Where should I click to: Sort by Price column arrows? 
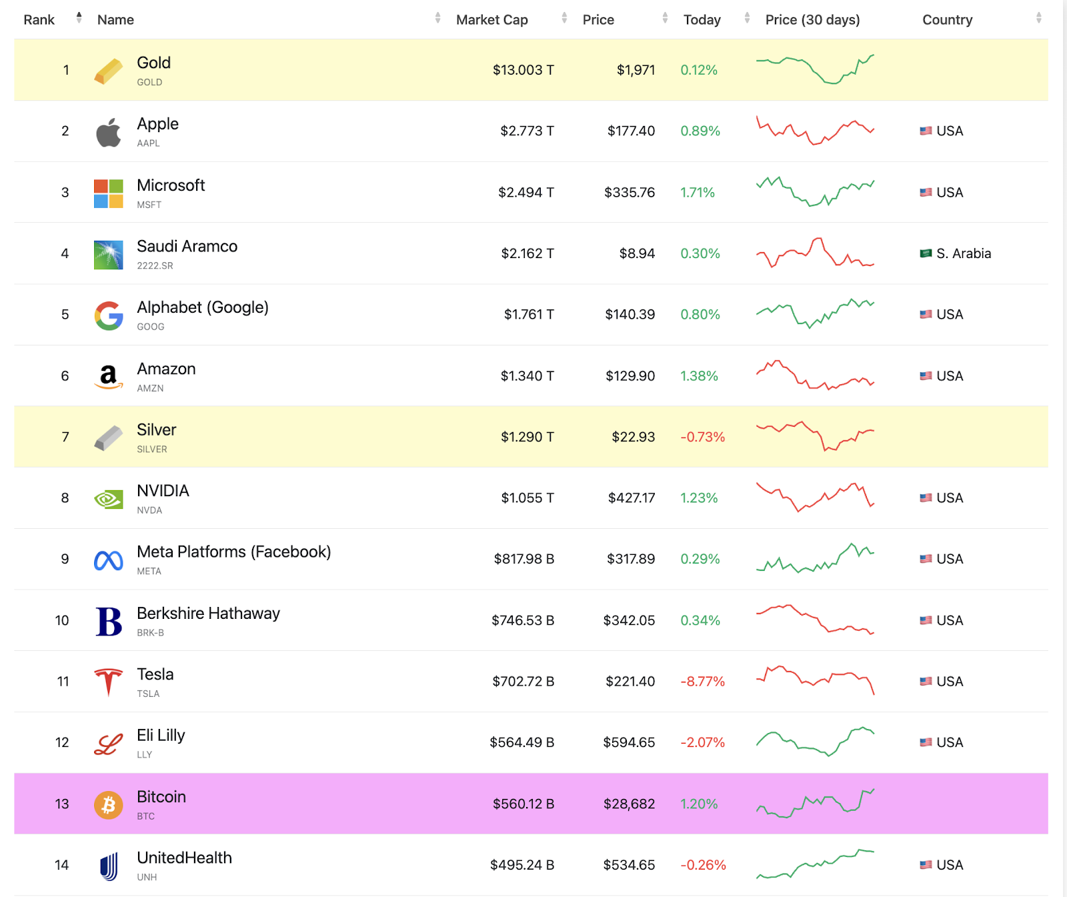point(665,18)
